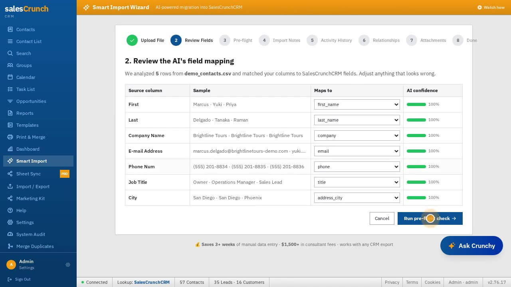This screenshot has width=511, height=287.
Task: Click the AI confidence bar for City
Action: pyautogui.click(x=416, y=198)
